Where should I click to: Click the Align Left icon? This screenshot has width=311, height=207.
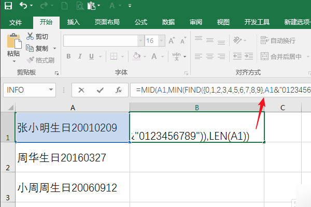199,56
